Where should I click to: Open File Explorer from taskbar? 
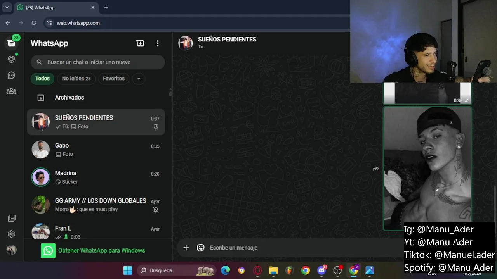[273, 270]
